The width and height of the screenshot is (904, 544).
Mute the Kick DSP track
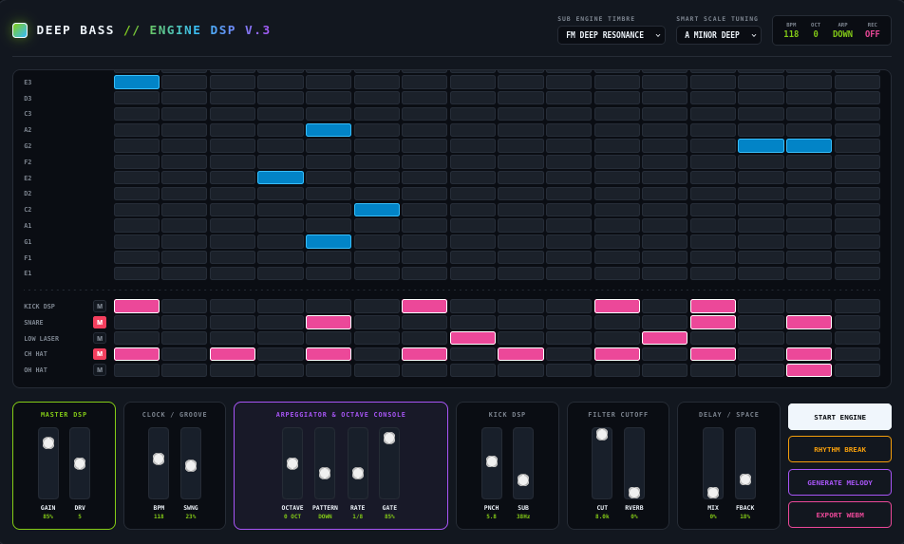click(x=100, y=306)
